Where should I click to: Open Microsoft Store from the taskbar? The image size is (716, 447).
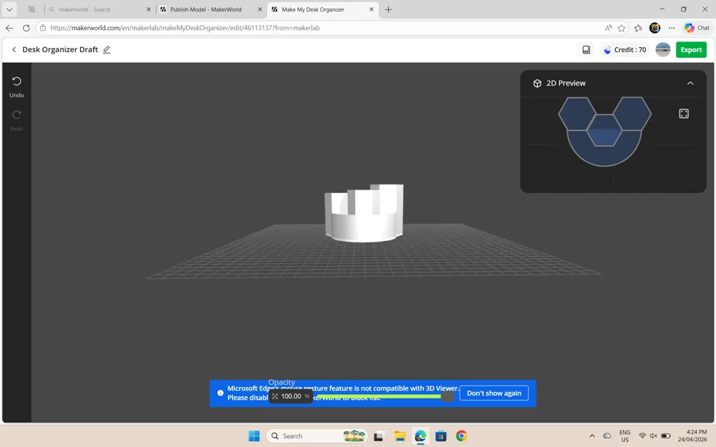440,436
